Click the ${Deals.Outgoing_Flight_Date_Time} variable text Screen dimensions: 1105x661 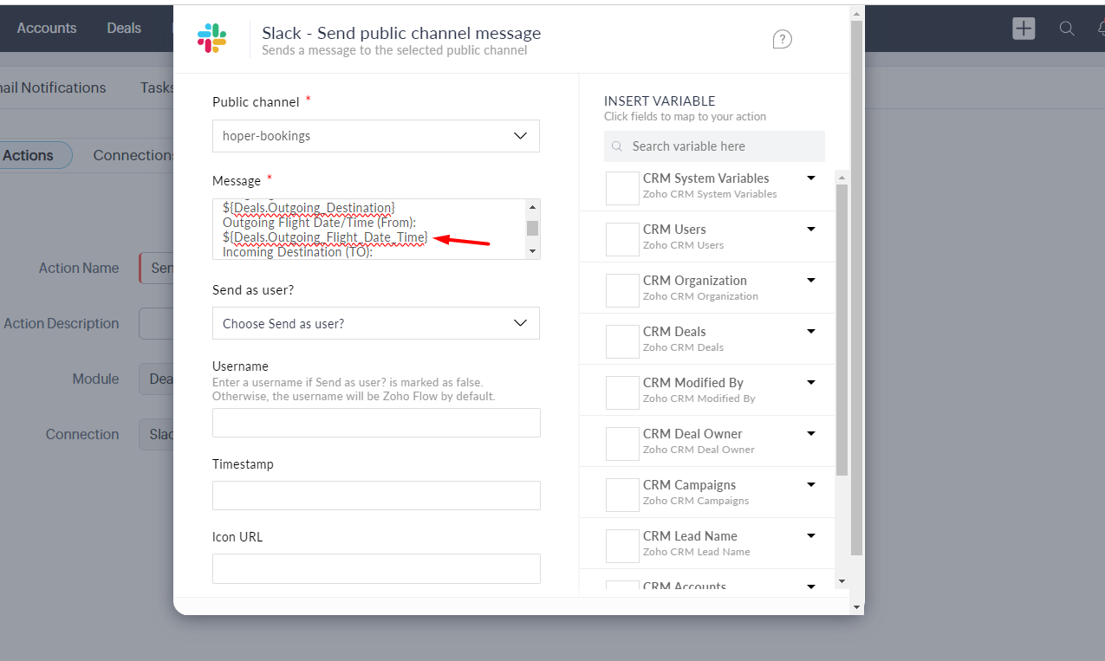(325, 237)
